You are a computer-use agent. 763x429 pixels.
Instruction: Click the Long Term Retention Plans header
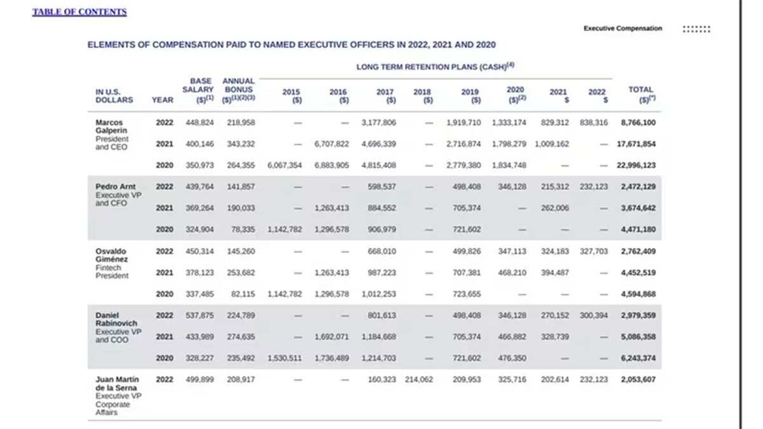tap(435, 66)
